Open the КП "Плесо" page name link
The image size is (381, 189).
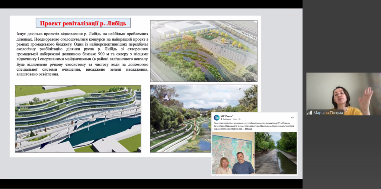(227, 115)
